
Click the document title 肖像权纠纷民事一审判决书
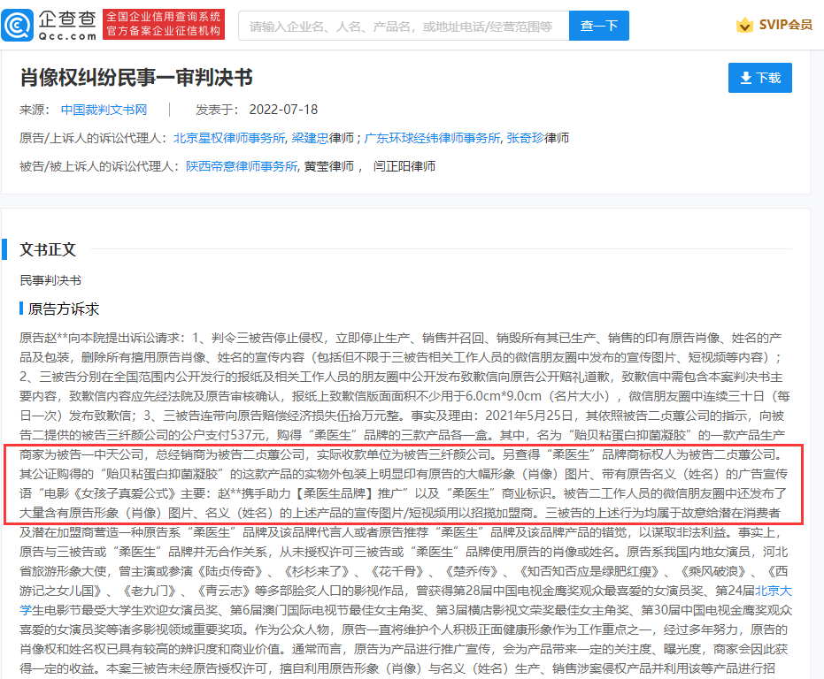(136, 78)
